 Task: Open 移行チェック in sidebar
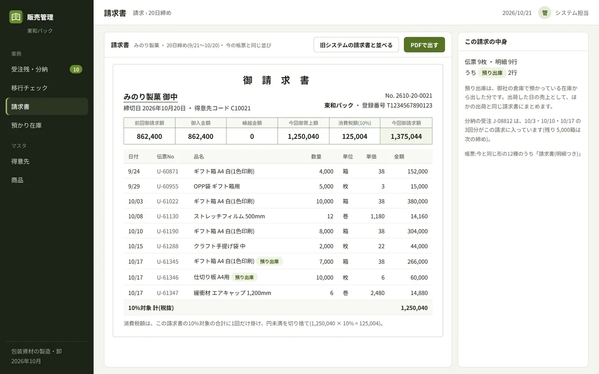click(x=47, y=88)
